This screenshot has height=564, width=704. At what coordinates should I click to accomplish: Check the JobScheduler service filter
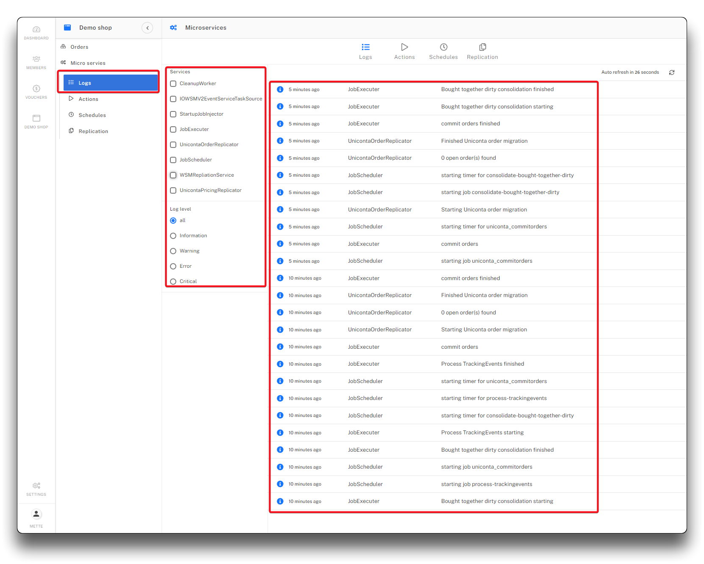point(173,160)
